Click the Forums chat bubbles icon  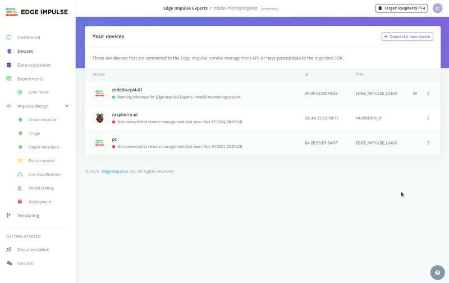pyautogui.click(x=9, y=263)
